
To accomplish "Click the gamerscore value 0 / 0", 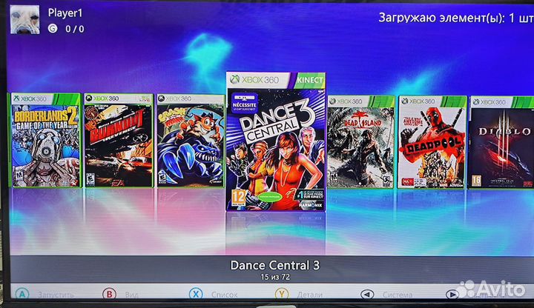I will [x=75, y=29].
